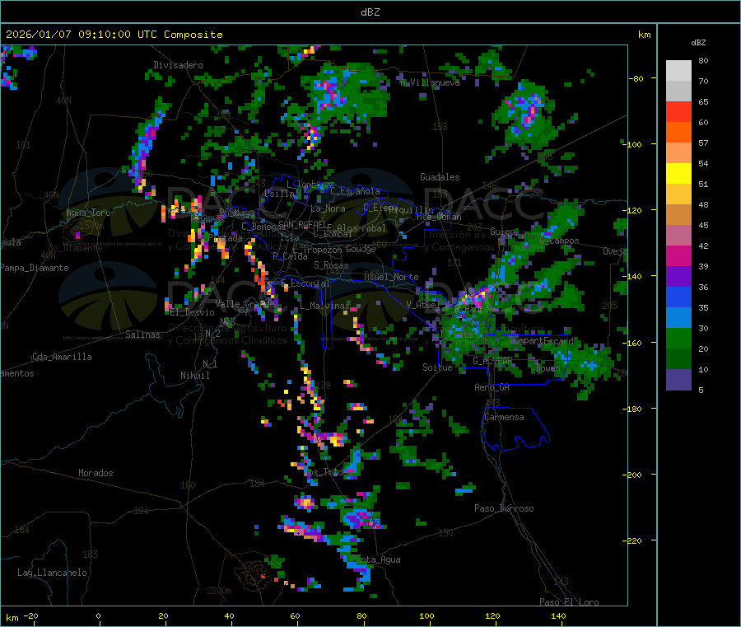Click the Agua_Toro map label
Screen dimensions: 741x627
[88, 213]
